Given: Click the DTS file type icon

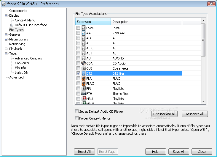Looking at the screenshot, I should 84,73.
